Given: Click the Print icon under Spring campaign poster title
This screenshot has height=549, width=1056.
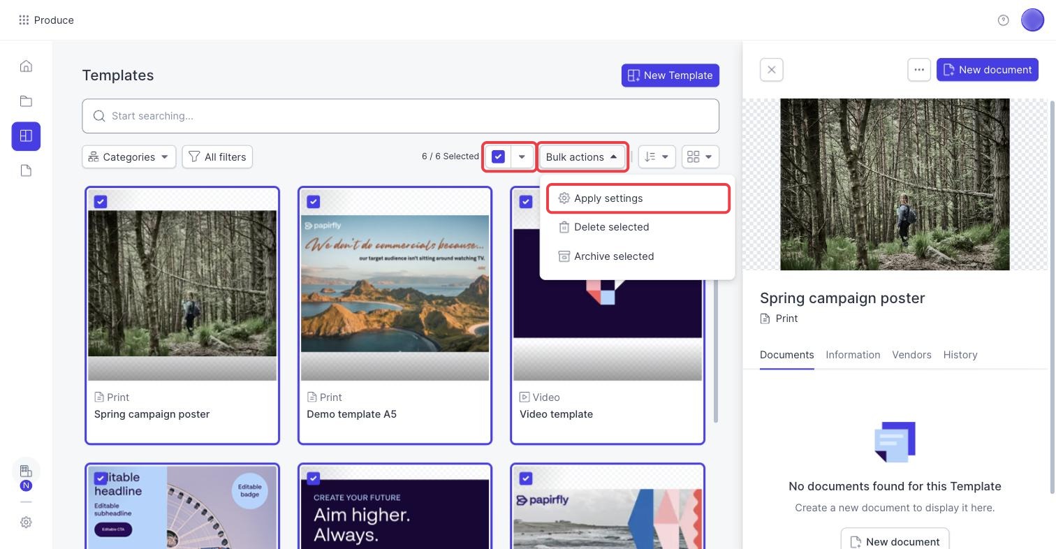Looking at the screenshot, I should pos(765,319).
